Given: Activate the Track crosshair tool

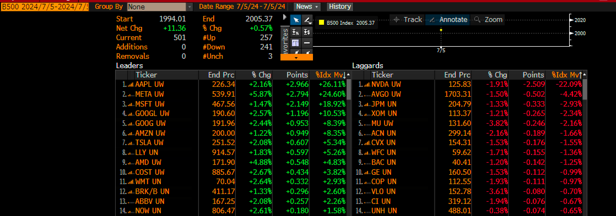Looking at the screenshot, I should (408, 20).
